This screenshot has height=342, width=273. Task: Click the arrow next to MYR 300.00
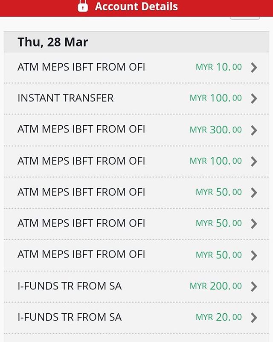(254, 130)
